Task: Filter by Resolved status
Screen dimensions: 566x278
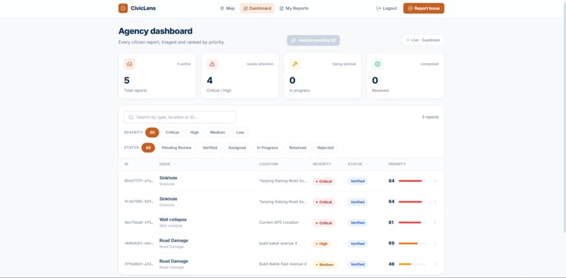Action: (298, 147)
